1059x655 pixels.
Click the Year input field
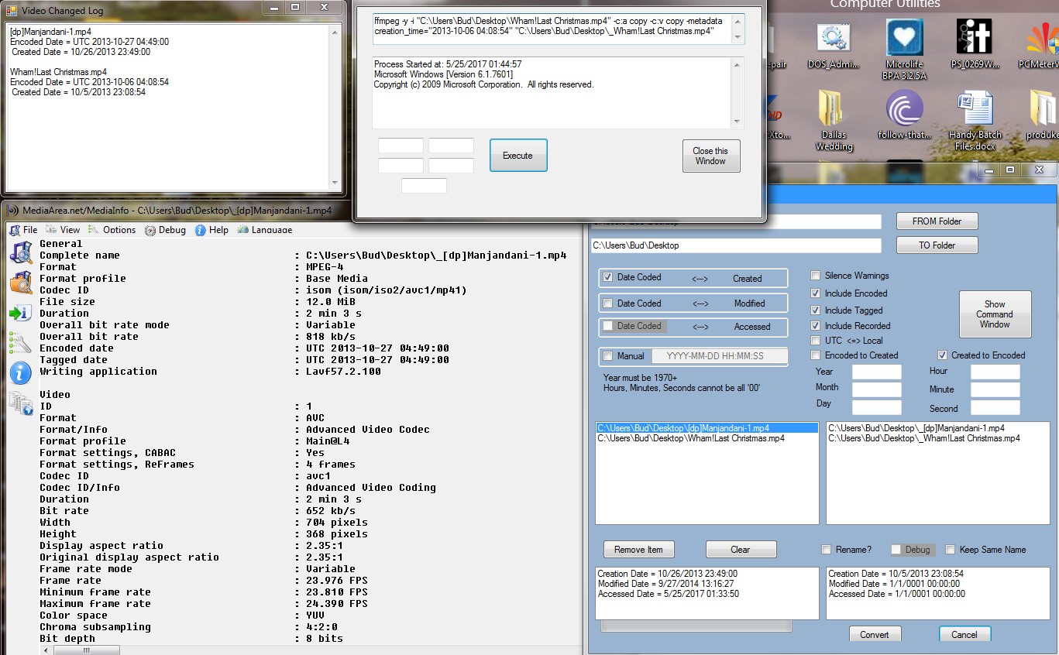[877, 372]
